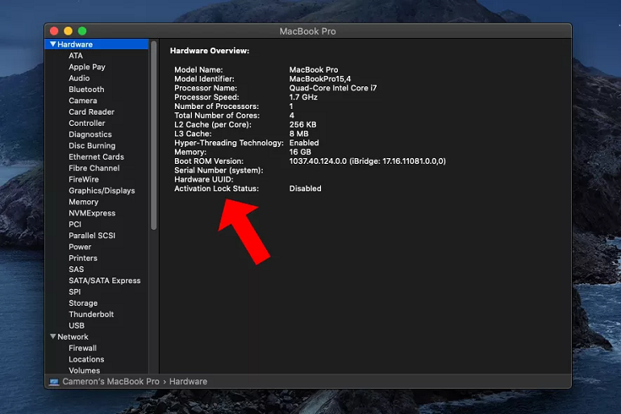This screenshot has height=414, width=621.
Task: Select the Network category row
Action: (97, 337)
